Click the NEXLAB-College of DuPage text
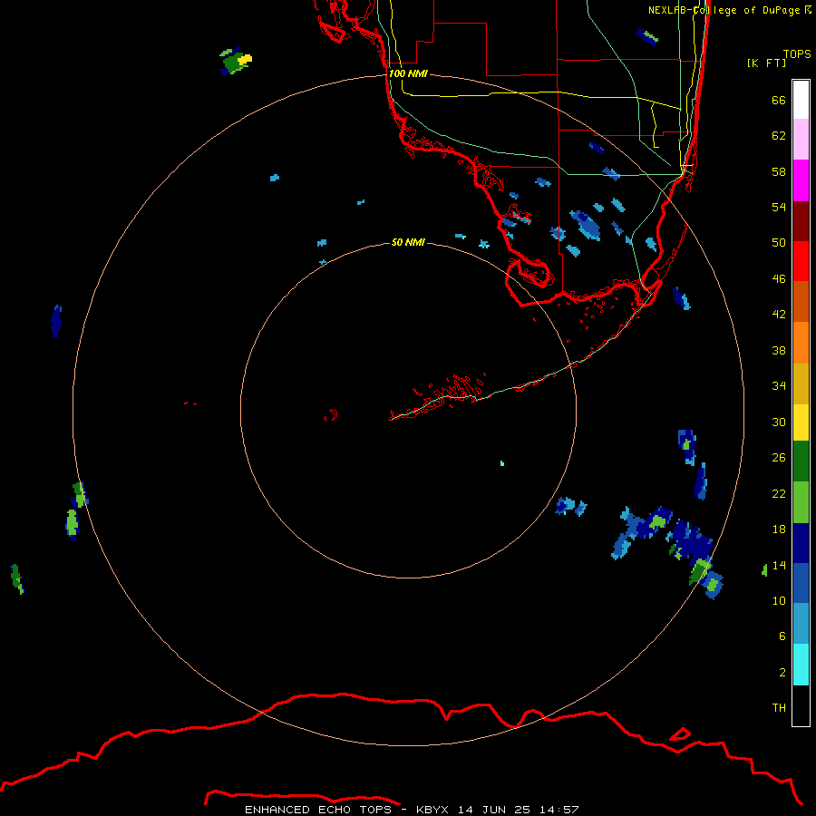 coord(724,10)
